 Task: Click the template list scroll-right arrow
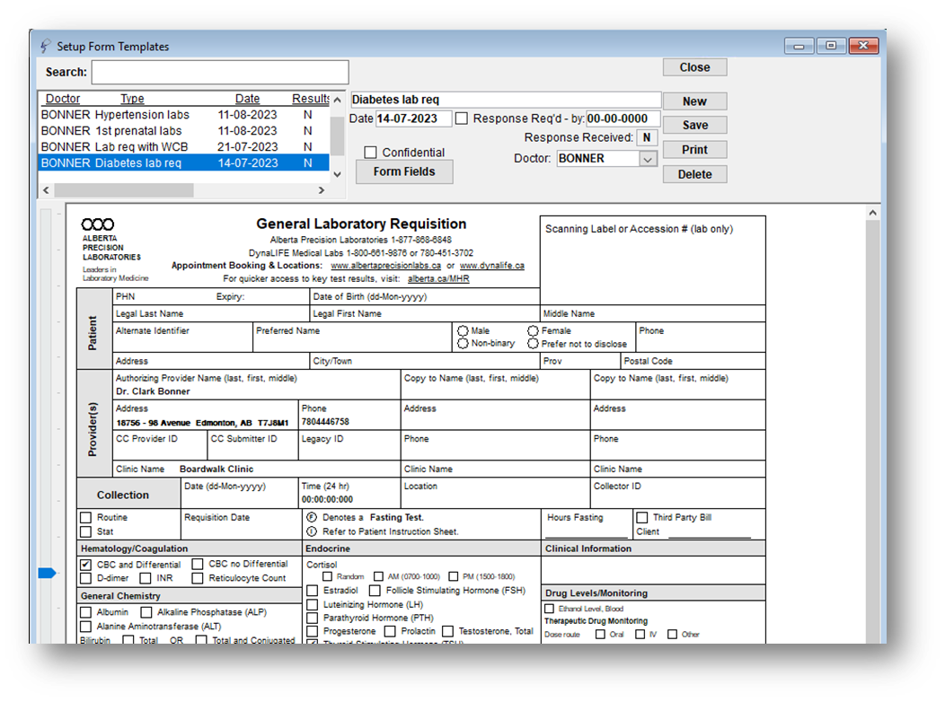click(322, 190)
